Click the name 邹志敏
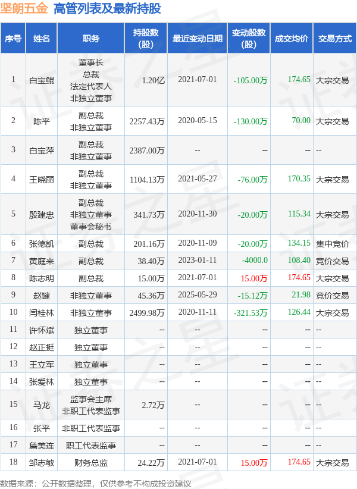 pyautogui.click(x=42, y=463)
